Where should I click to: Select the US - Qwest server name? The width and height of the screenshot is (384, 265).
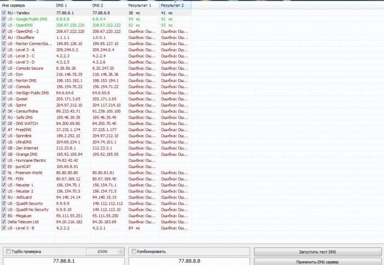point(18,99)
